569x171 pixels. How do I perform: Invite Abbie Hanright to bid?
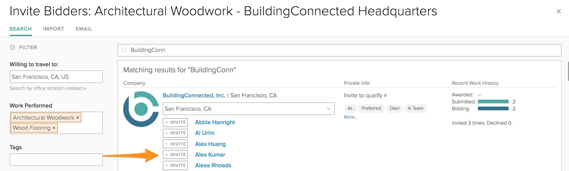click(175, 122)
